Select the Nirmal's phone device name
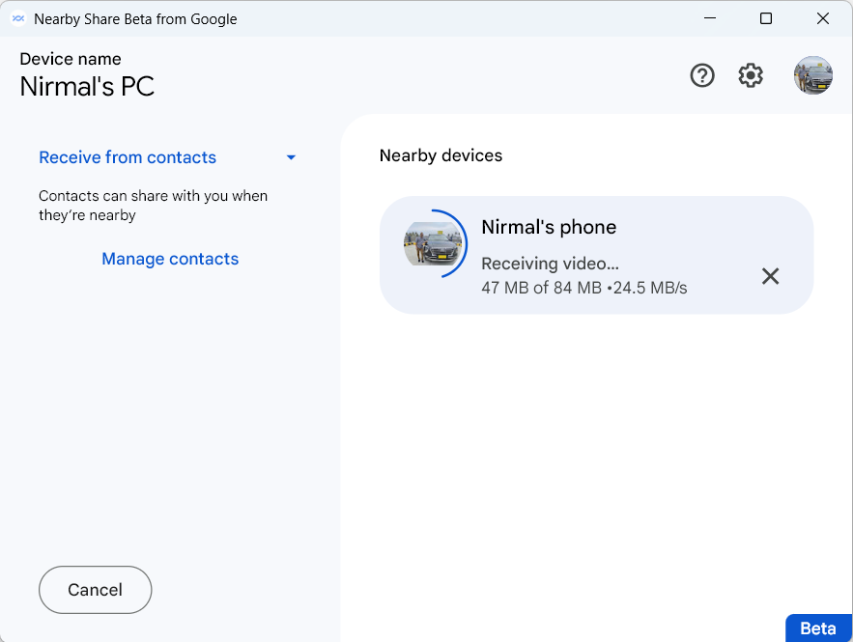 point(549,227)
